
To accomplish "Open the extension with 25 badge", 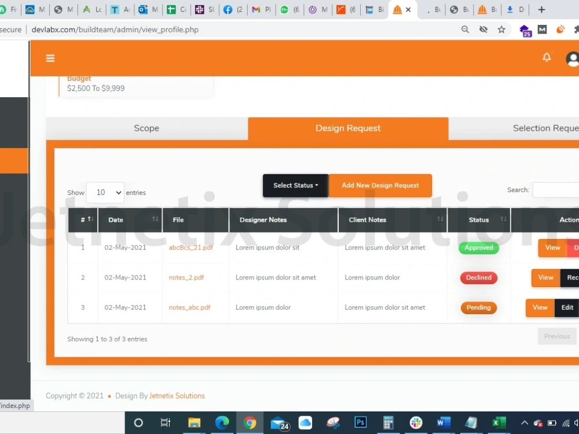I will pyautogui.click(x=525, y=30).
